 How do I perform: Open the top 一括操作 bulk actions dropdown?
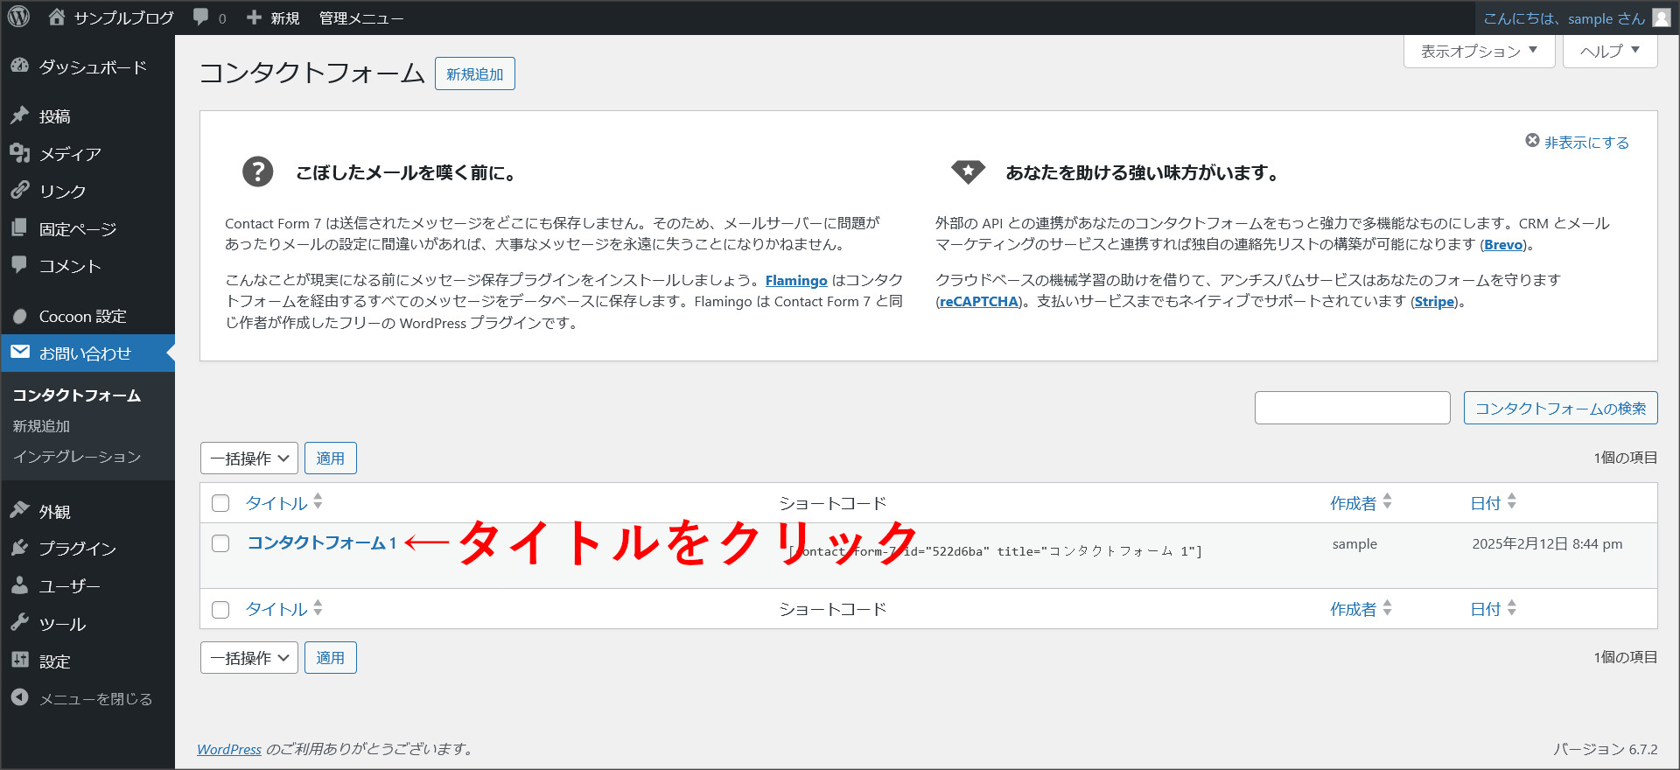[249, 458]
